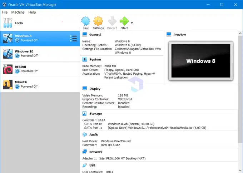Click the settings file location path

point(138,51)
